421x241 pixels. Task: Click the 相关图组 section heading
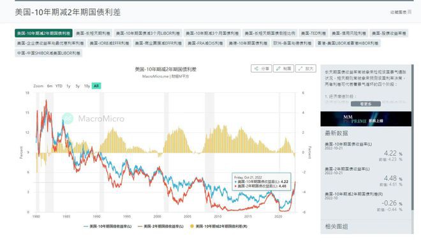click(x=336, y=226)
